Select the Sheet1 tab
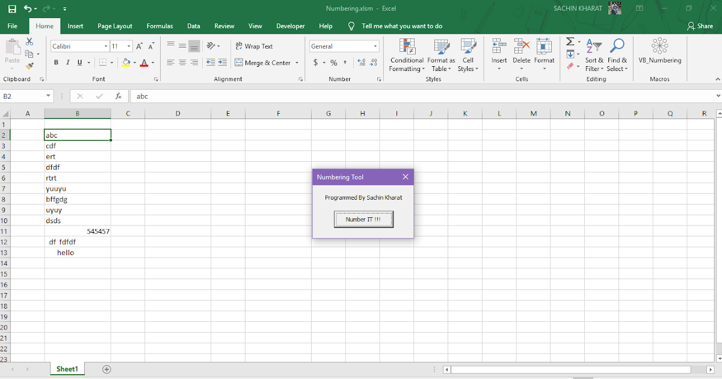The width and height of the screenshot is (722, 379). point(67,369)
